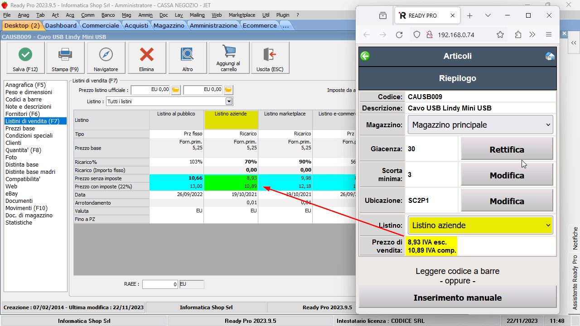The width and height of the screenshot is (580, 326).
Task: Open the Listino 'Tutti i listini' dropdown
Action: click(229, 101)
